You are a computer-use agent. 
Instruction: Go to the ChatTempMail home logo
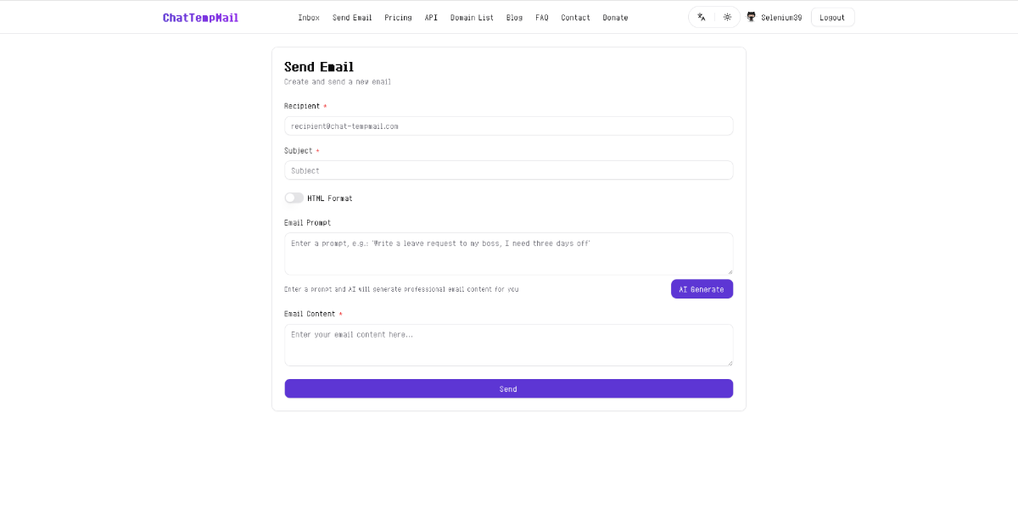[200, 18]
